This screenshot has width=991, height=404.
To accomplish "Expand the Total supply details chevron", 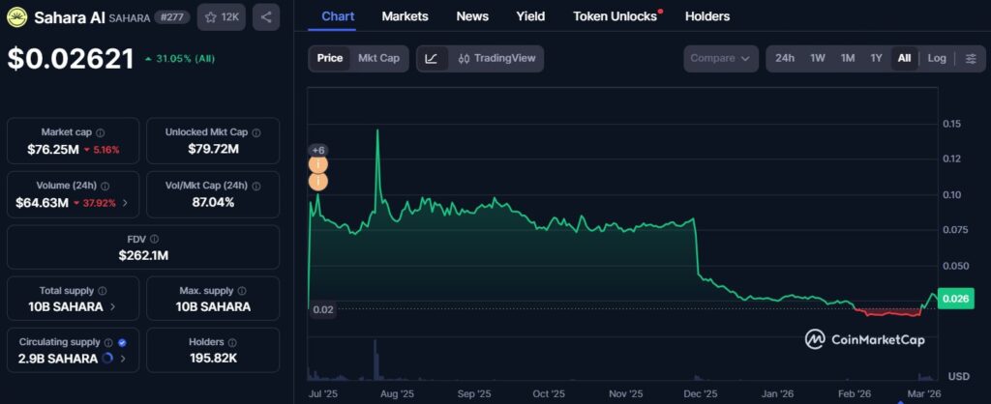I will click(x=114, y=307).
